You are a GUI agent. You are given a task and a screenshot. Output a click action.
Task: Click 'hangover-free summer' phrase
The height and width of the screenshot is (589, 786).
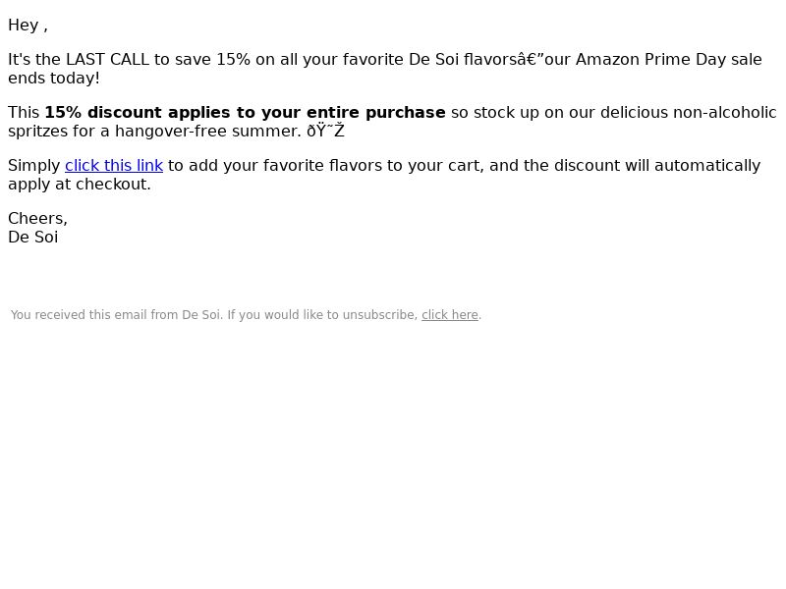pyautogui.click(x=208, y=132)
